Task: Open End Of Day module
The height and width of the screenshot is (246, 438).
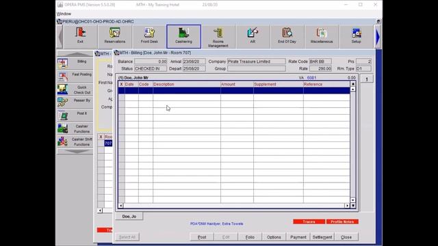Action: 287,36
